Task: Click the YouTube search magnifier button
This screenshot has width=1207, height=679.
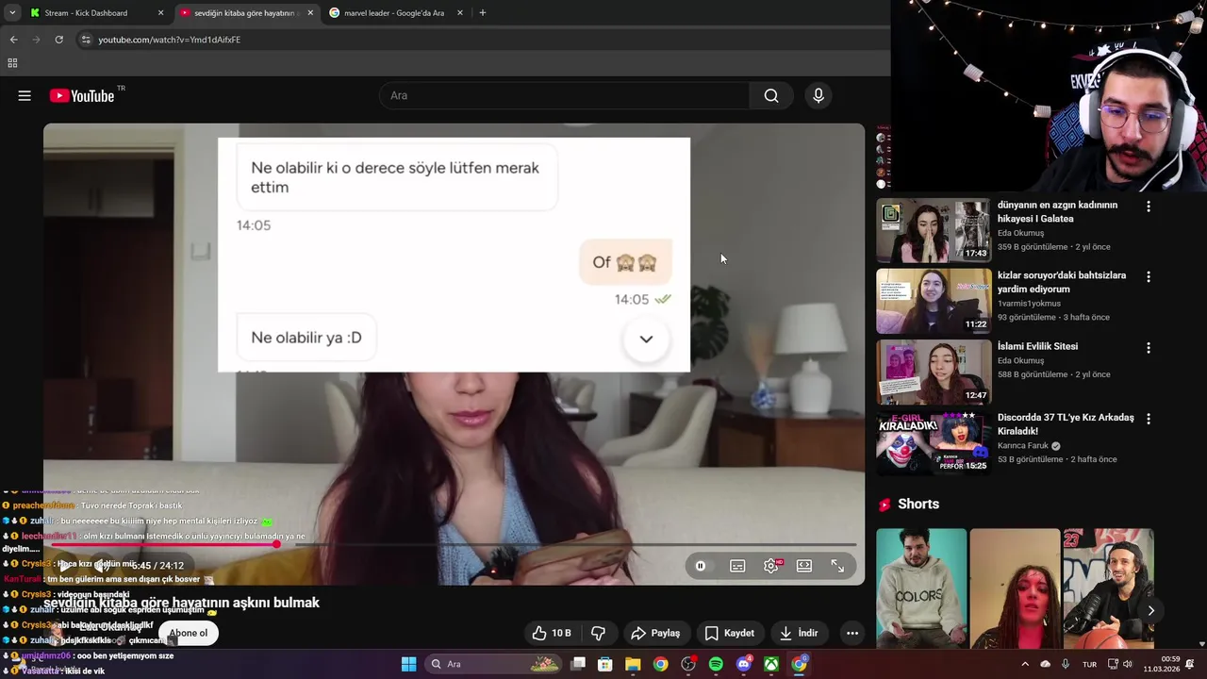Action: [771, 95]
